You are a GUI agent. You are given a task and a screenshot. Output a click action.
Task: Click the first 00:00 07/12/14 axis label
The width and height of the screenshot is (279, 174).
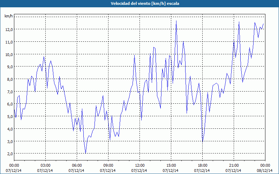tap(14, 168)
